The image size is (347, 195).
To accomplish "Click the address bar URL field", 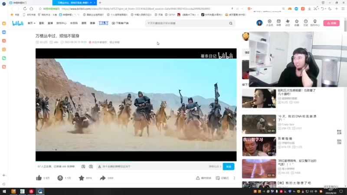I will tap(136, 9).
